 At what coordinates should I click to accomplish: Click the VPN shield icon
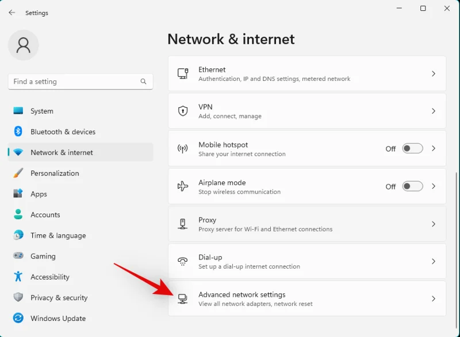coord(183,111)
